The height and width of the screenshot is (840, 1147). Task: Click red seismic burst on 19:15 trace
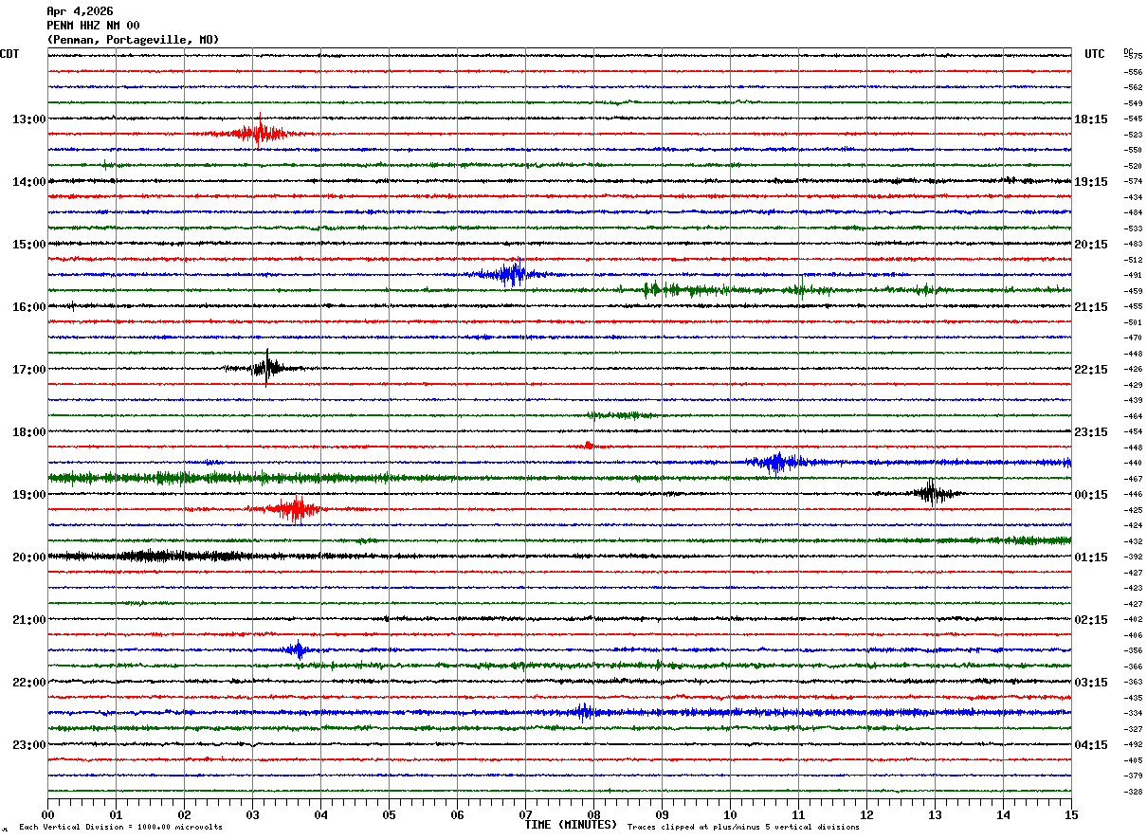[x=296, y=509]
